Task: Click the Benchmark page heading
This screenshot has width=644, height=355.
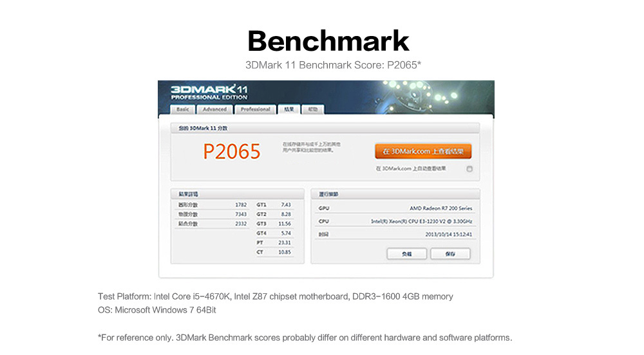Action: pos(328,41)
